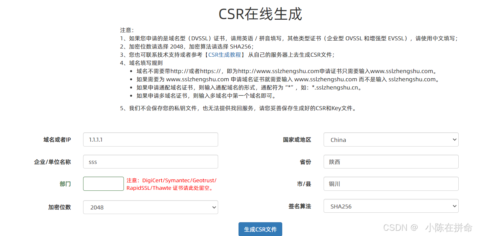Click the green 部门 label
Viewport: 481px width, 236px height.
[65, 184]
